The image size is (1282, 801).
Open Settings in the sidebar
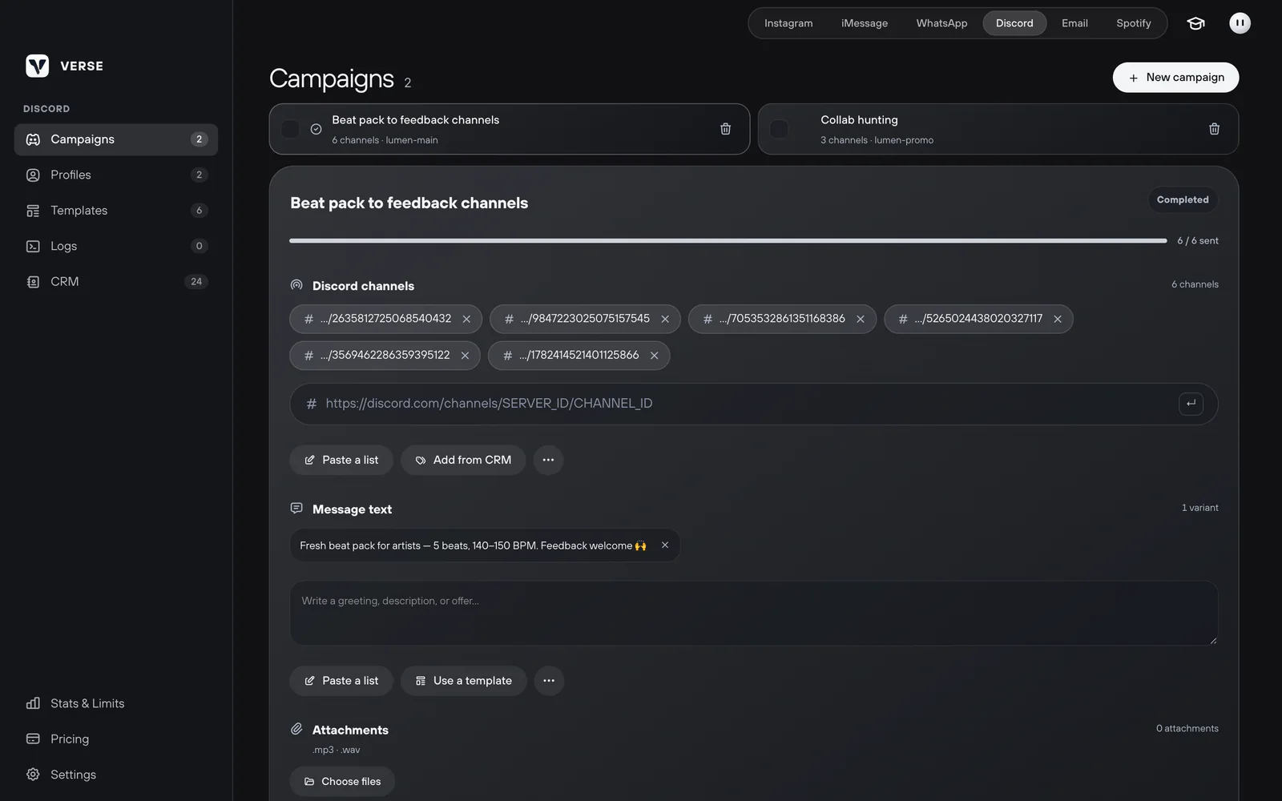[x=116, y=775]
